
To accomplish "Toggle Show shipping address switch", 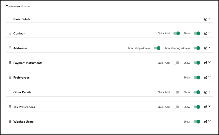I will pos(197,48).
